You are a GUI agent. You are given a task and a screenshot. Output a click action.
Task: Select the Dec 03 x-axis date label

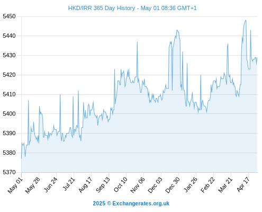pyautogui.click(x=155, y=185)
